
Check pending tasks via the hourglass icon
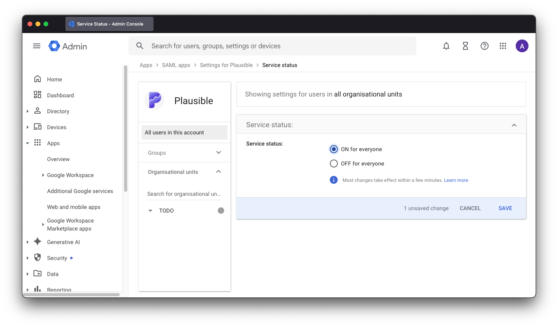[x=465, y=46]
